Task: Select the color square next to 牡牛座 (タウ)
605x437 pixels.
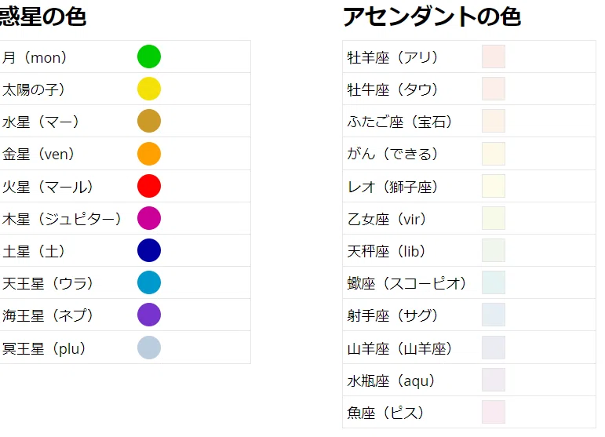Action: tap(494, 89)
